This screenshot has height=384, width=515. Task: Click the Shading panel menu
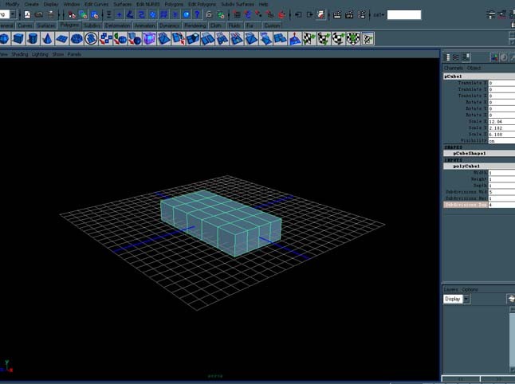click(x=20, y=54)
